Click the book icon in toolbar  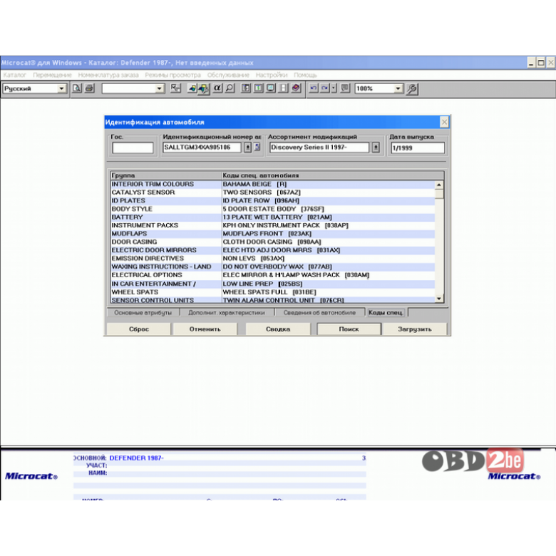(x=296, y=88)
